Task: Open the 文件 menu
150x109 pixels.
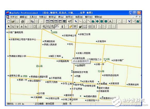Action: coord(14,17)
